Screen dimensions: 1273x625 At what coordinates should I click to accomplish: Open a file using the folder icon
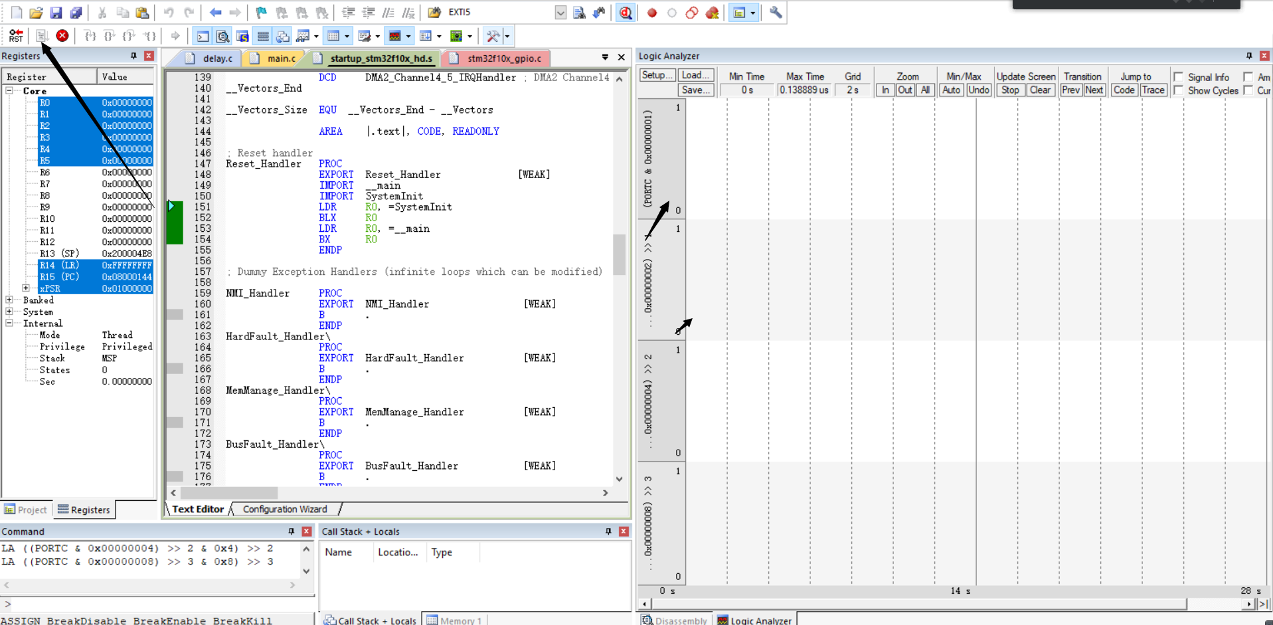pos(37,13)
